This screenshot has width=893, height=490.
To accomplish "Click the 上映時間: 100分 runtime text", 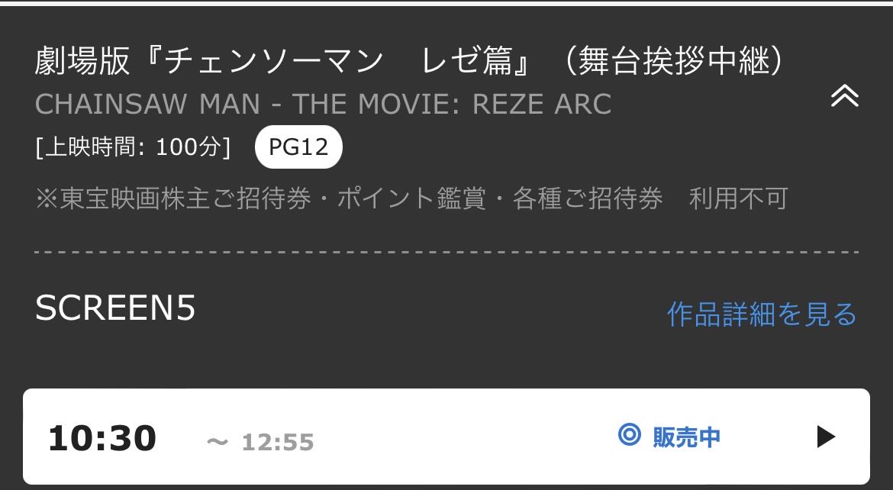I will tap(133, 147).
